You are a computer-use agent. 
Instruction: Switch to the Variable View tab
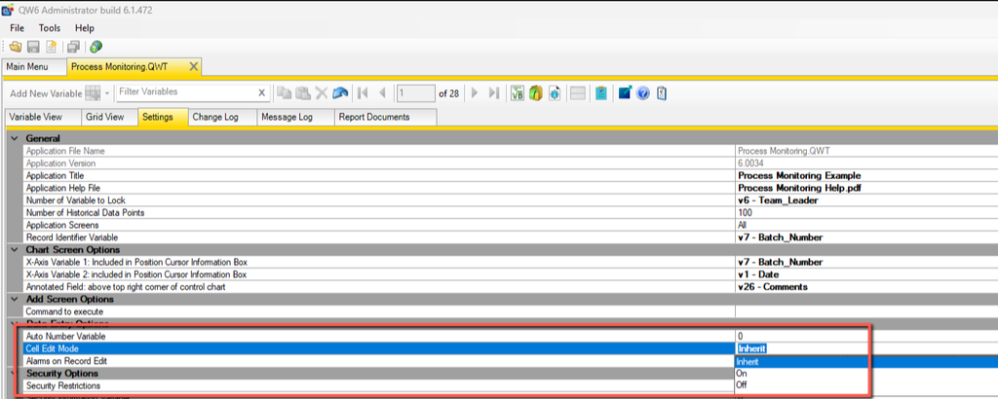point(43,117)
